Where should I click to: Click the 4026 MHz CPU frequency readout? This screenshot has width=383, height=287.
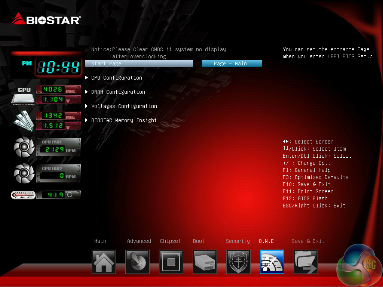point(58,90)
